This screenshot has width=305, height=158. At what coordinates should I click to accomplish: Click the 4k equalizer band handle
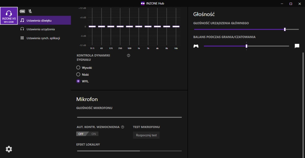tap(157, 26)
